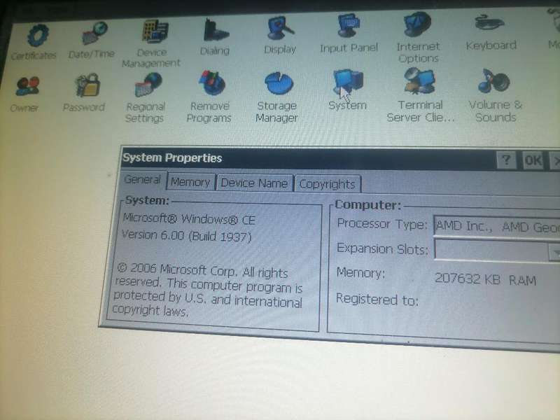The width and height of the screenshot is (560, 420).
Task: Click the 207632 KB RAM value
Action: tap(485, 279)
